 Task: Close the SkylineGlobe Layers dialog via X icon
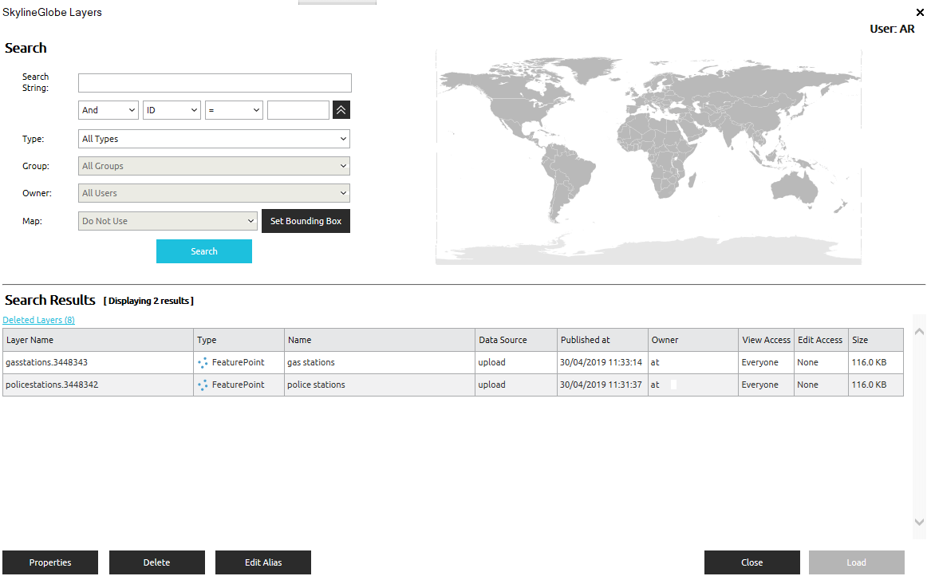pos(920,12)
